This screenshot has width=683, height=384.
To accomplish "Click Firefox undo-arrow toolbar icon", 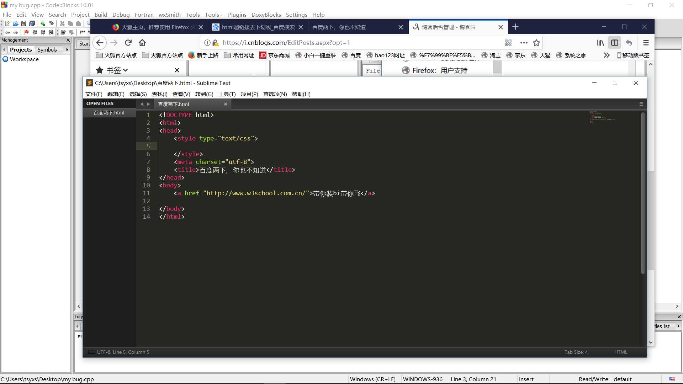I will 629,43.
